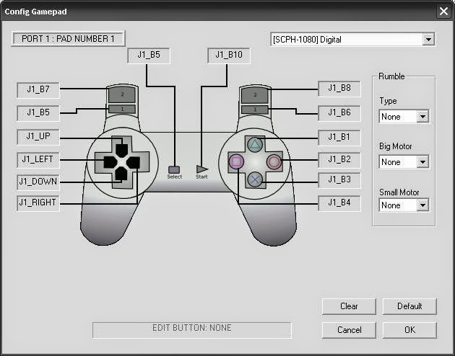Click PORT 1 : PAD NUMBER 1 button

(x=68, y=38)
